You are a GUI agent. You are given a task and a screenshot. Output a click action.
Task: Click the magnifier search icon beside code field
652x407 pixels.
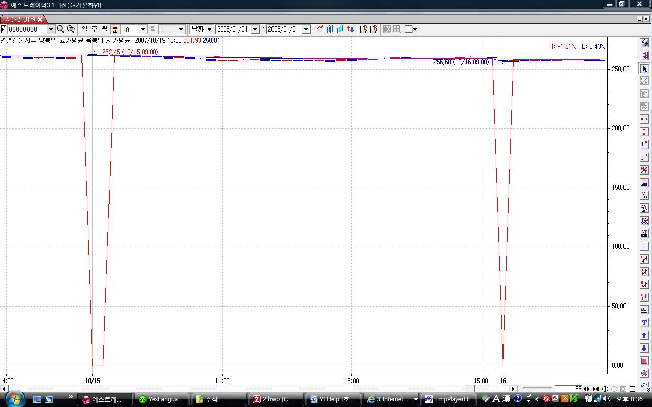tap(60, 30)
